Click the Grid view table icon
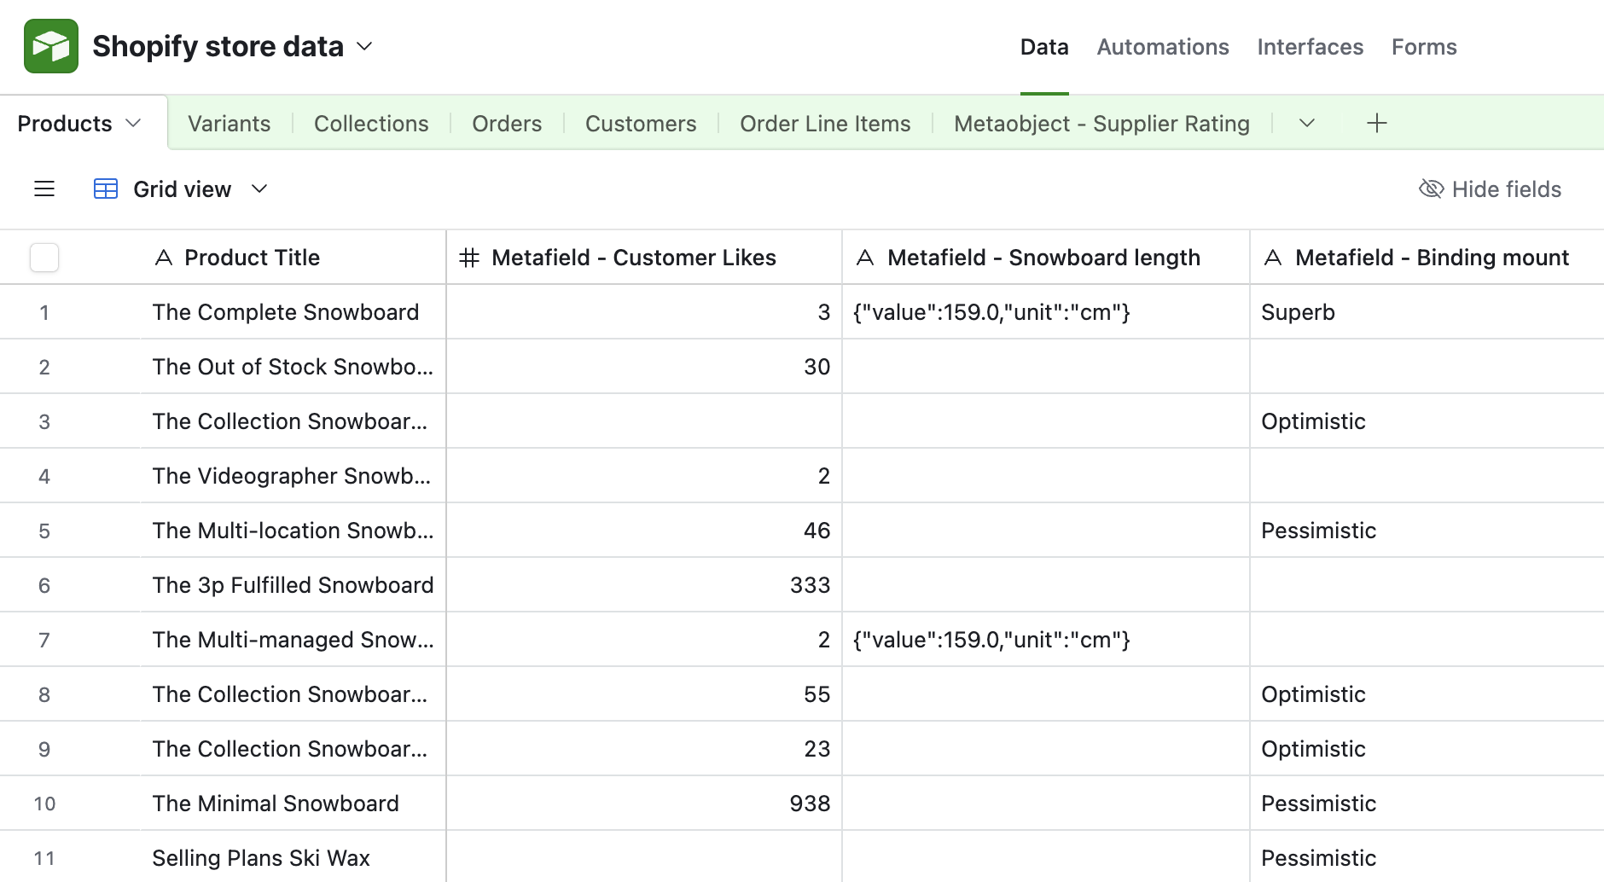This screenshot has height=882, width=1604. [x=106, y=189]
